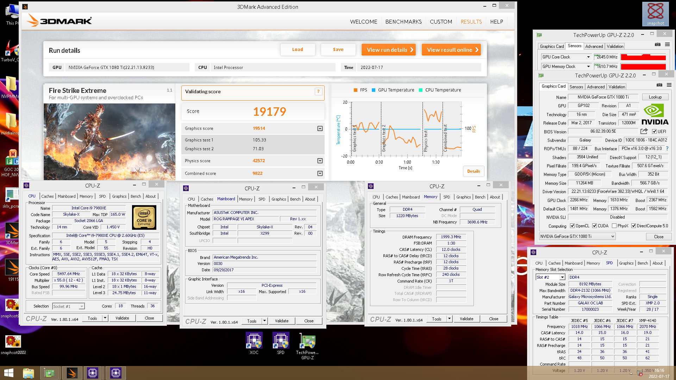
Task: Enable the PhysX computing checkbox
Action: point(614,226)
